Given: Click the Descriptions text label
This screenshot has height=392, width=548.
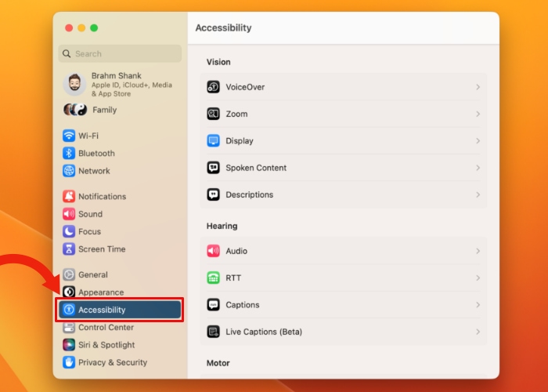Looking at the screenshot, I should 250,194.
